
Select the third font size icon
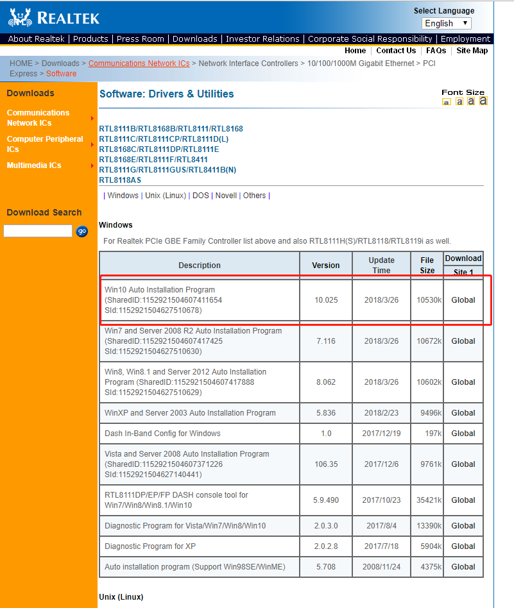pyautogui.click(x=471, y=101)
